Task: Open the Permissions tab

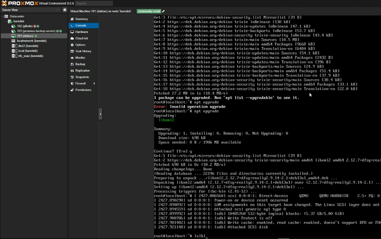Action: (83, 90)
